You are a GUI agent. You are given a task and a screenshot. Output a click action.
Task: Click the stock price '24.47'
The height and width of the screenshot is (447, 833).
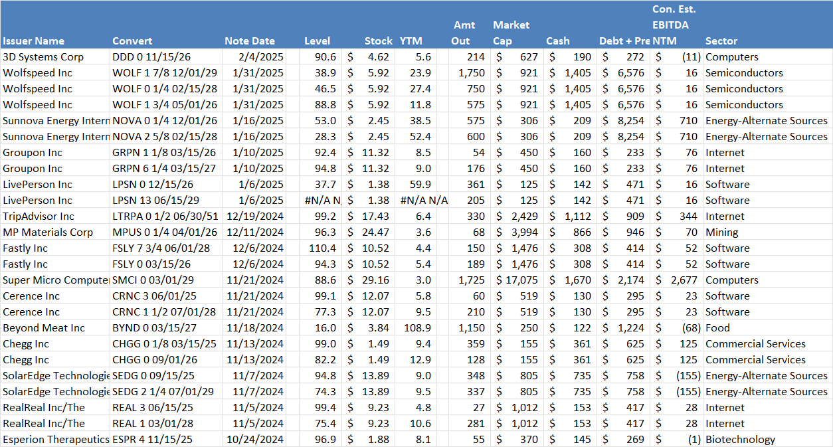coord(376,232)
